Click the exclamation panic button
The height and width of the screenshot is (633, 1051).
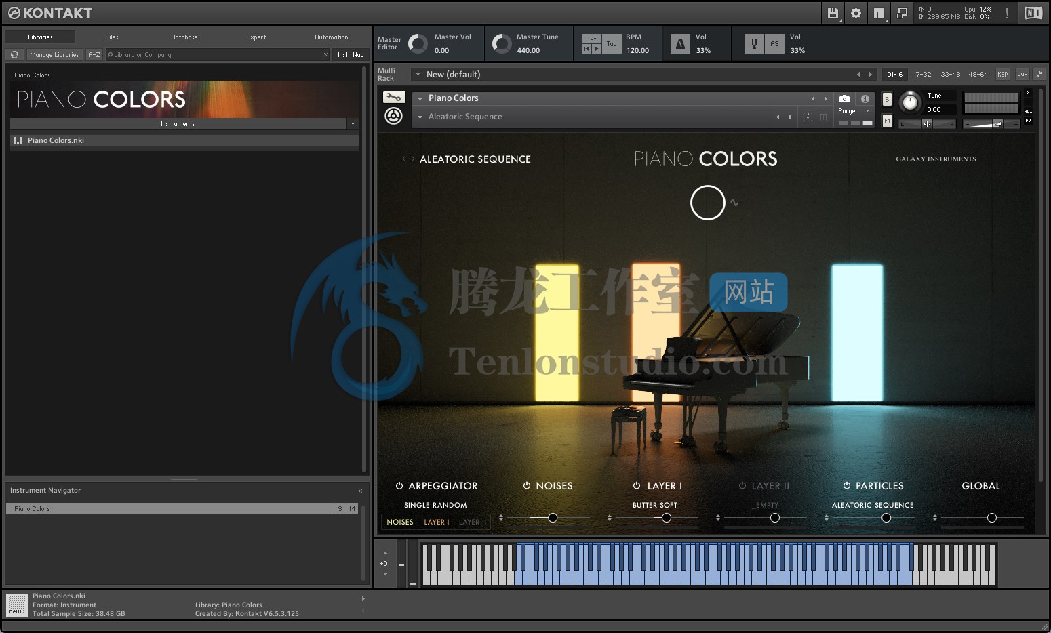(1007, 13)
